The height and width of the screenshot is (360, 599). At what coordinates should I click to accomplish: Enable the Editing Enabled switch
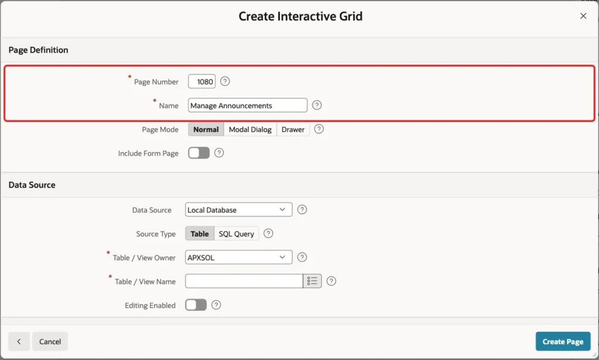click(x=196, y=305)
